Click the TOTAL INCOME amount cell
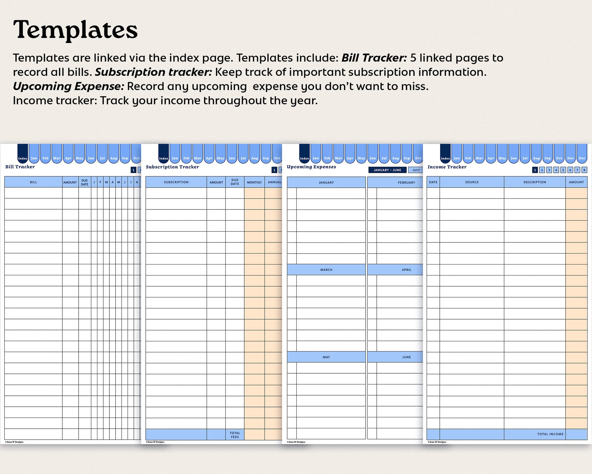 pos(576,434)
